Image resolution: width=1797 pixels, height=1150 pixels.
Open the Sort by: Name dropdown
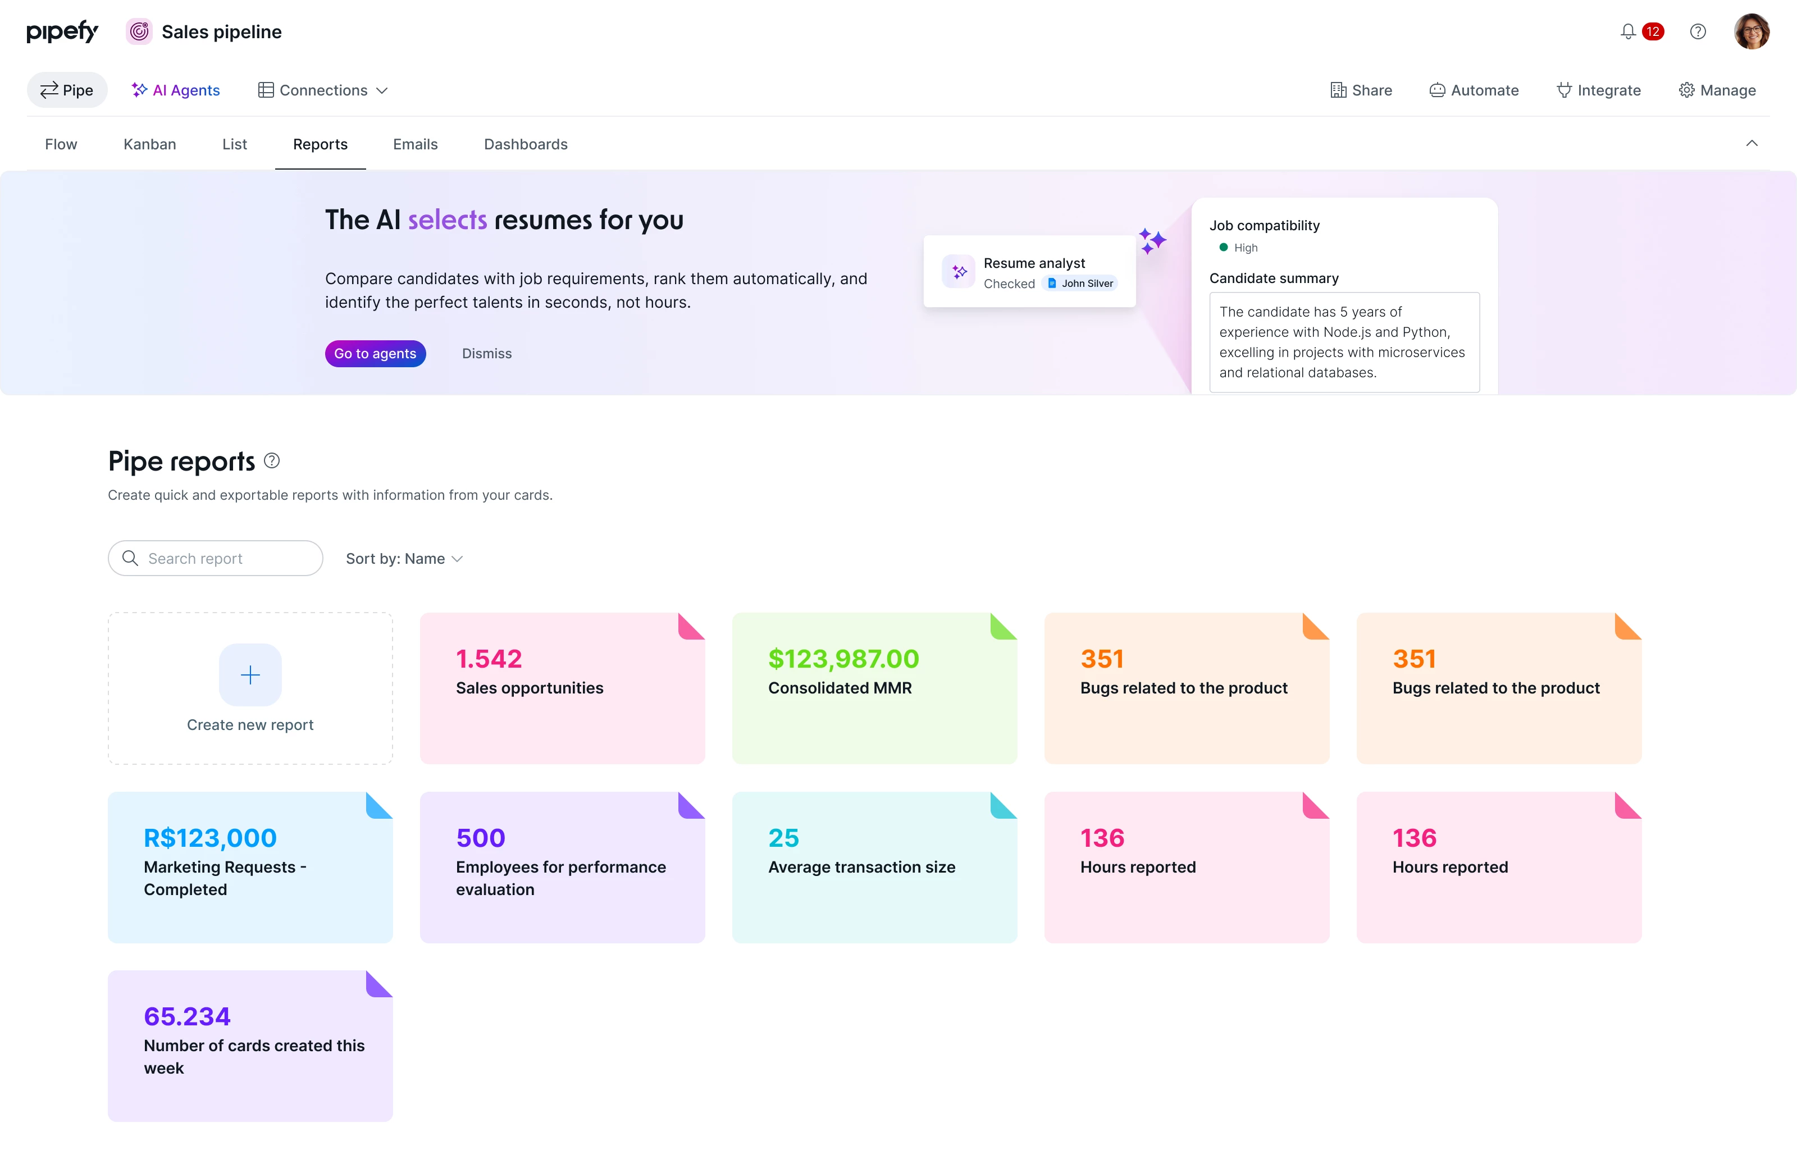(404, 559)
